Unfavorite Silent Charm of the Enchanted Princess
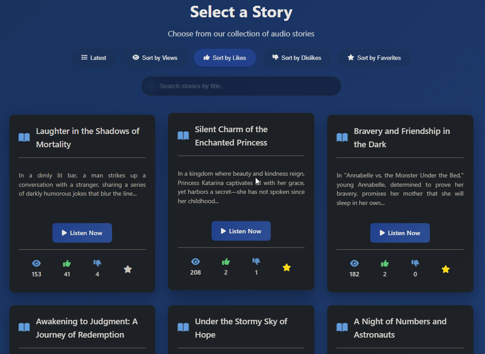485x354 pixels. [287, 267]
